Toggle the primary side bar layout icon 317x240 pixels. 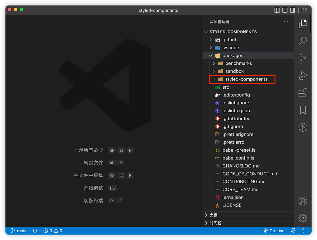pos(277,10)
